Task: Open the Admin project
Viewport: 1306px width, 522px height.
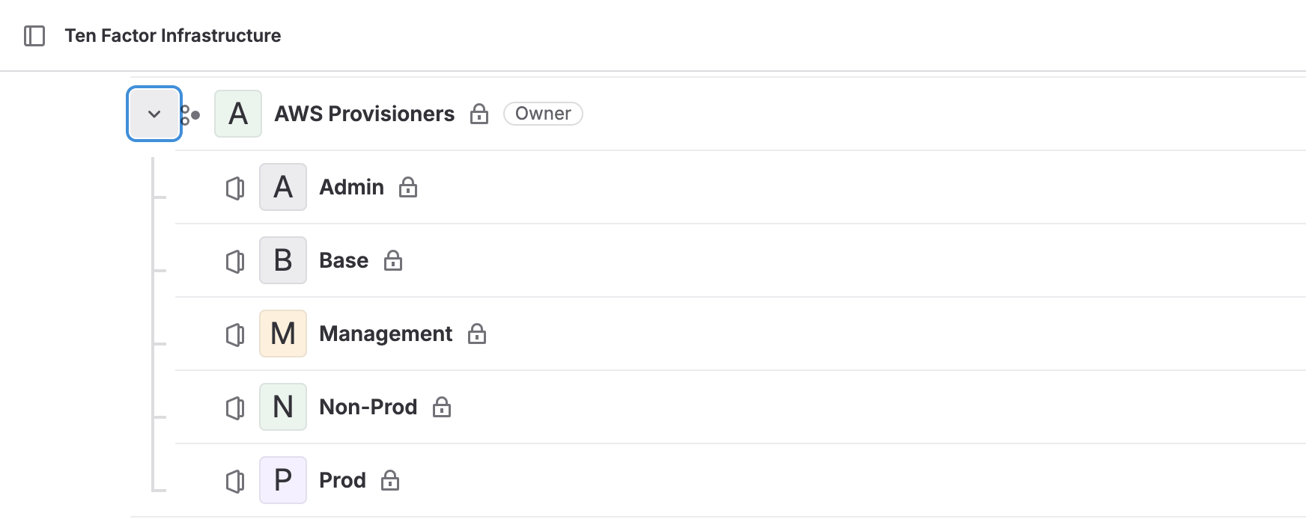Action: [351, 187]
